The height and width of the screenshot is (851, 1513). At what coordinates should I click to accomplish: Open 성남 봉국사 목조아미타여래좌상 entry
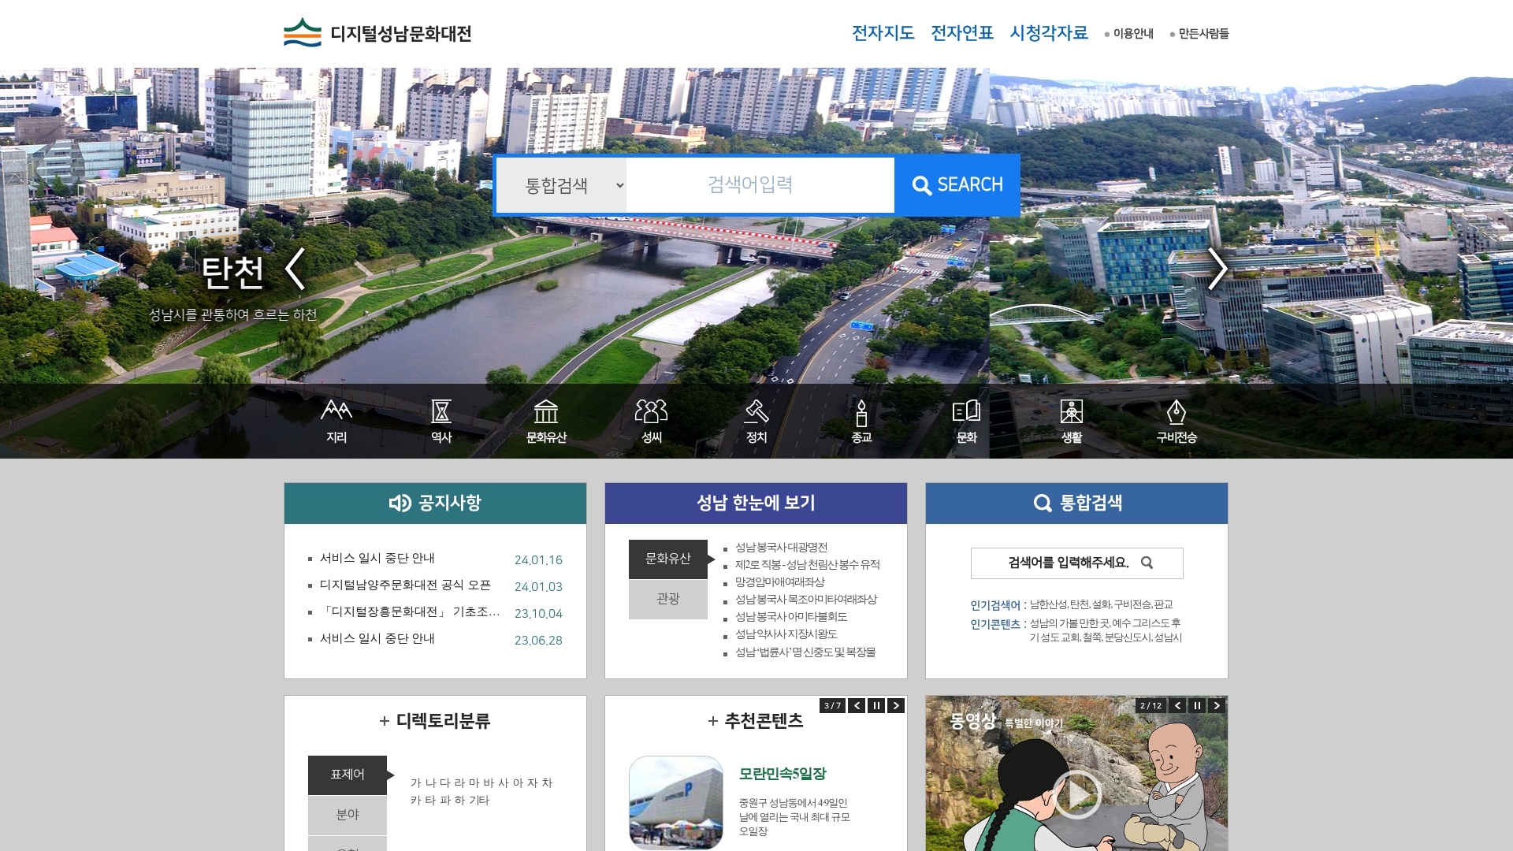point(806,600)
